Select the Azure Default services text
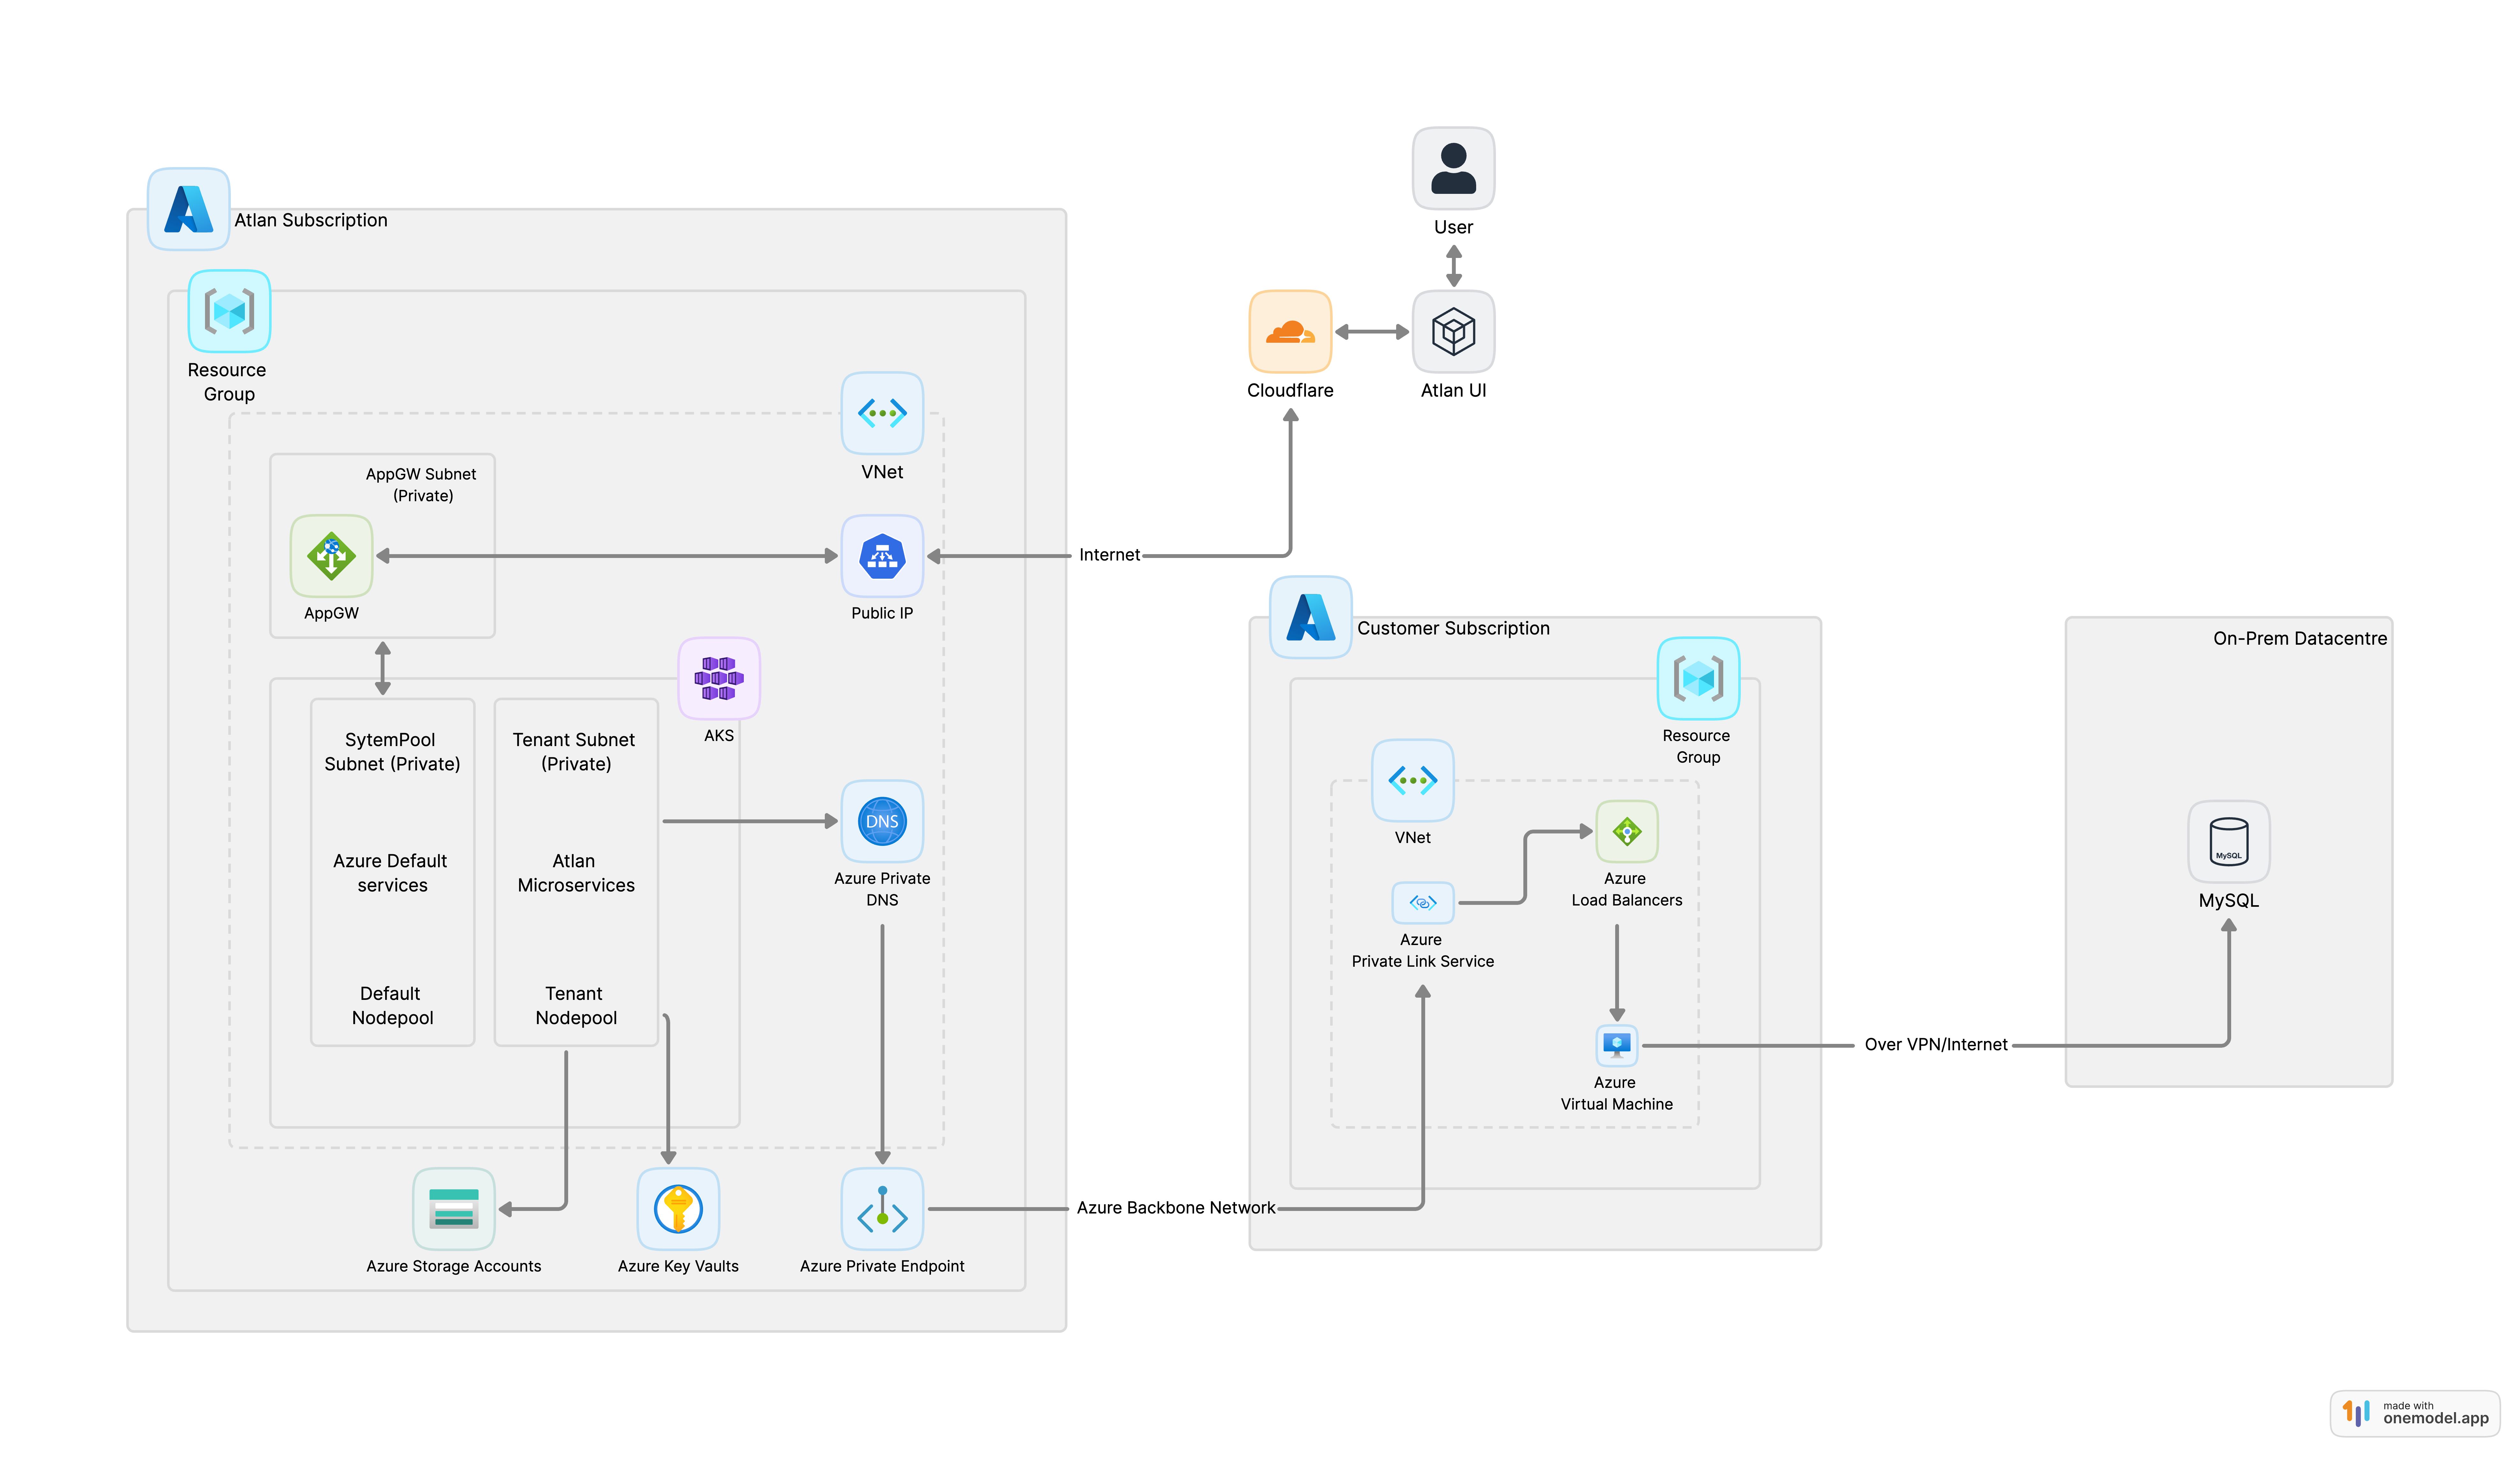Screen dimensions: 2520x1459 pyautogui.click(x=390, y=873)
